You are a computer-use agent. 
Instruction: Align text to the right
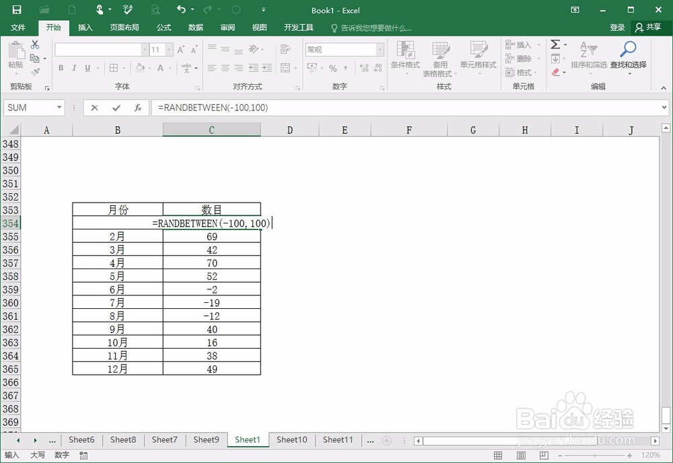(239, 68)
